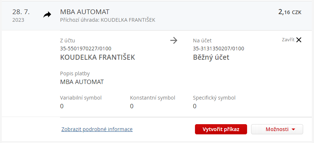This screenshot has width=314, height=143.
Task: Collapse the MBA AUTOMAT transaction header row
Action: pyautogui.click(x=157, y=16)
